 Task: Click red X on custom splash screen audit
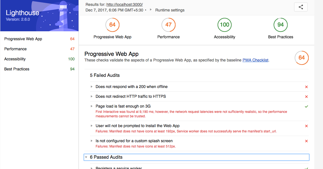[306, 141]
